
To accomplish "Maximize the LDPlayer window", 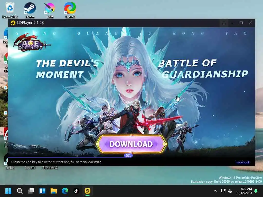I will pyautogui.click(x=241, y=23).
